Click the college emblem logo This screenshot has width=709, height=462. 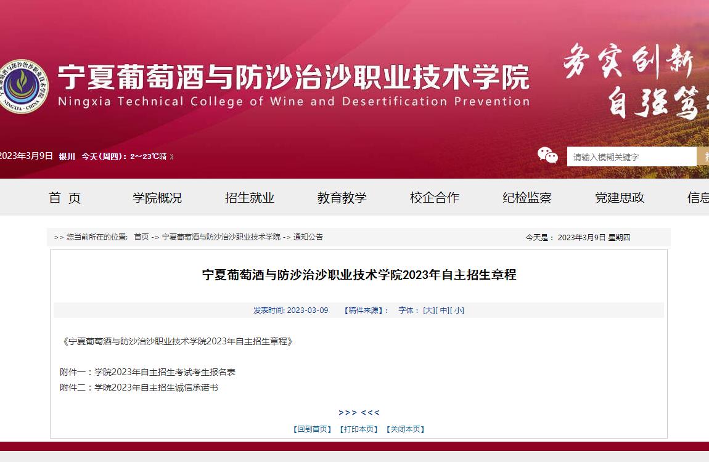pyautogui.click(x=23, y=86)
